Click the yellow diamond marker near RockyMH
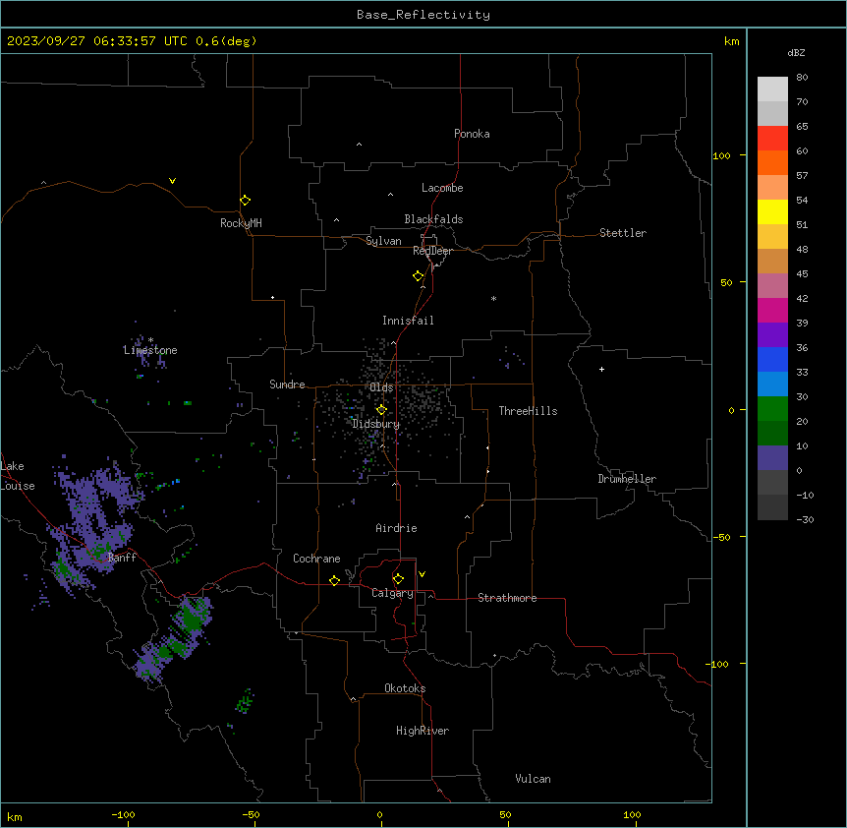 245,201
